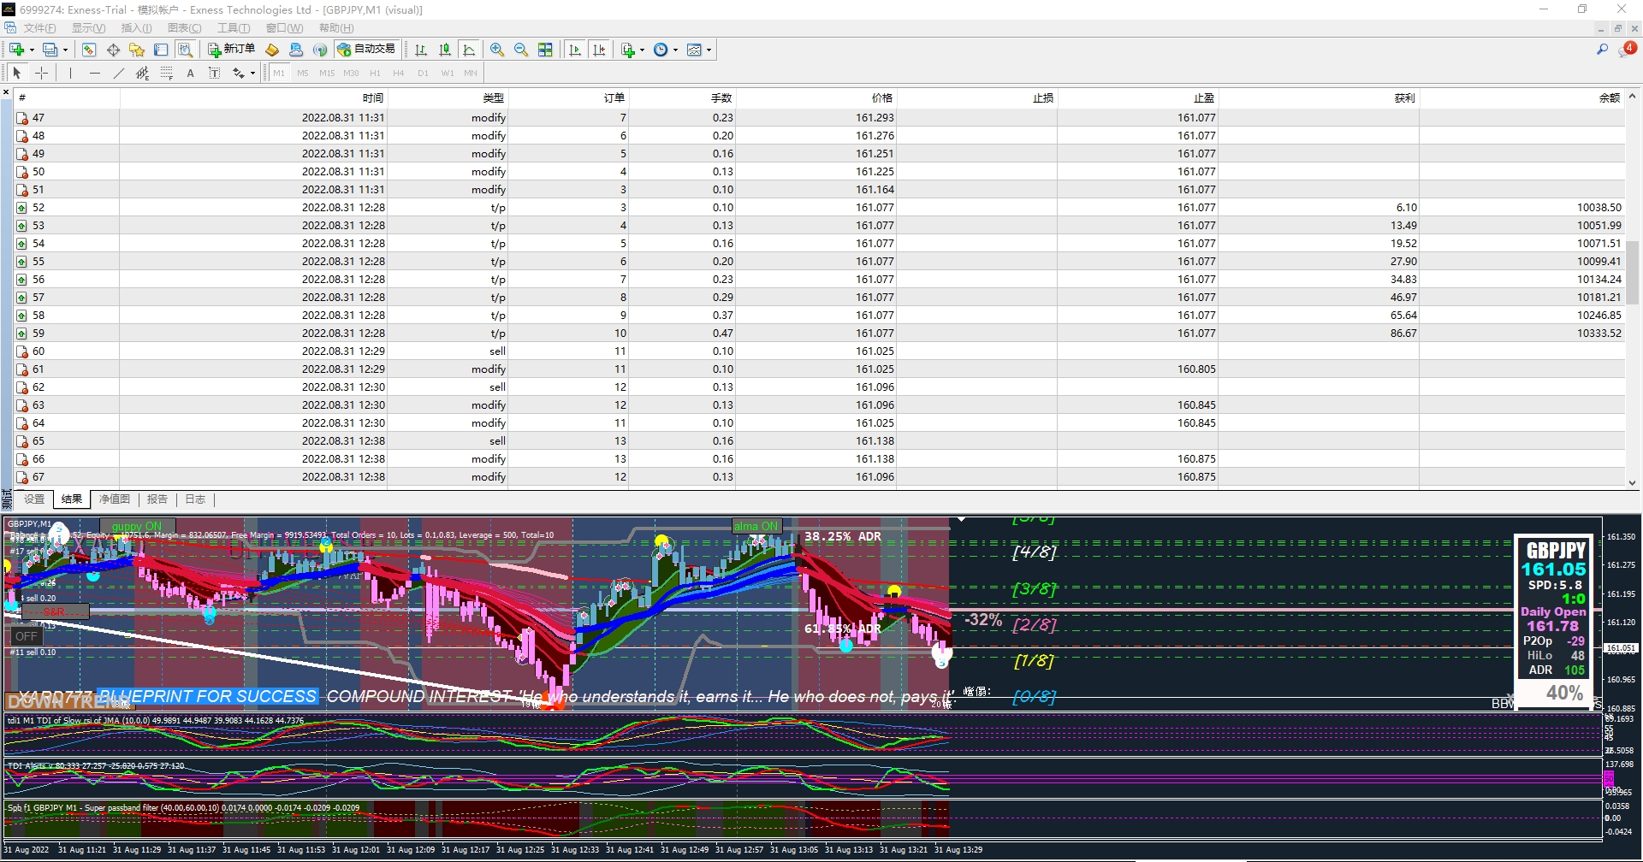The width and height of the screenshot is (1643, 862).
Task: Expand the profiles dropdown arrow
Action: (65, 50)
